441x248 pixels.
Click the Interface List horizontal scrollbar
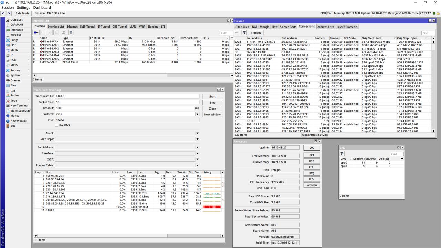click(x=131, y=75)
